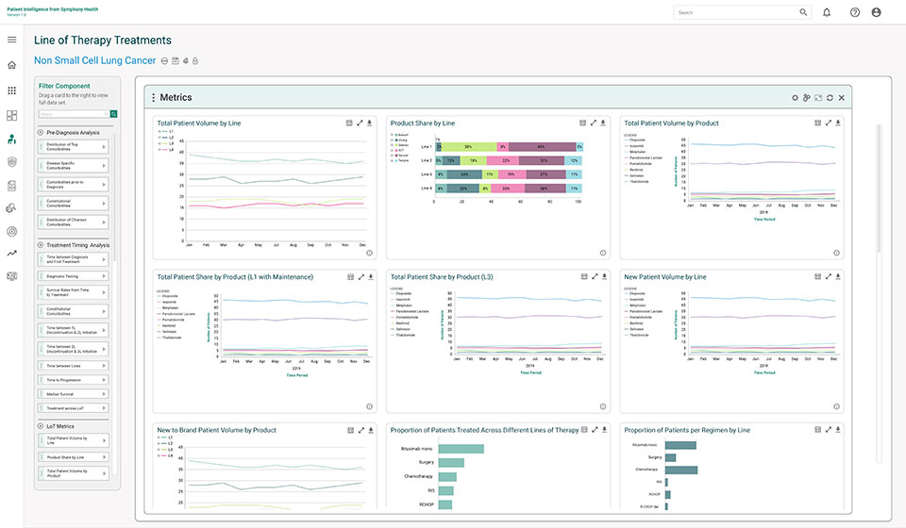The width and height of the screenshot is (906, 528).
Task: Collapse the Treatment Timing Analysis section
Action: tap(41, 245)
